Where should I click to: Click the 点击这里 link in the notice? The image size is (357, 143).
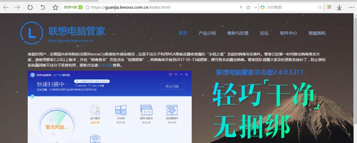point(105,65)
